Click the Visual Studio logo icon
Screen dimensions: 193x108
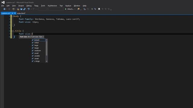(3, 2)
